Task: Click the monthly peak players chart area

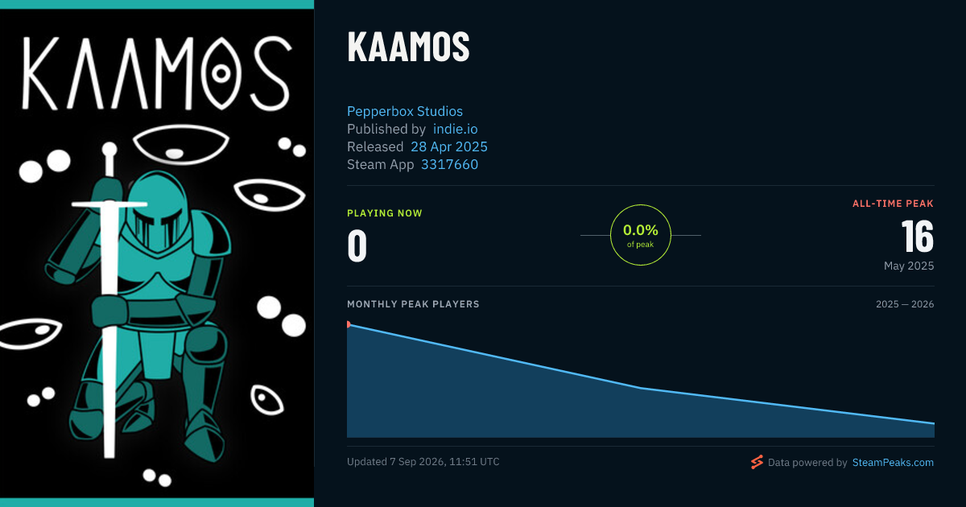Action: (x=641, y=378)
